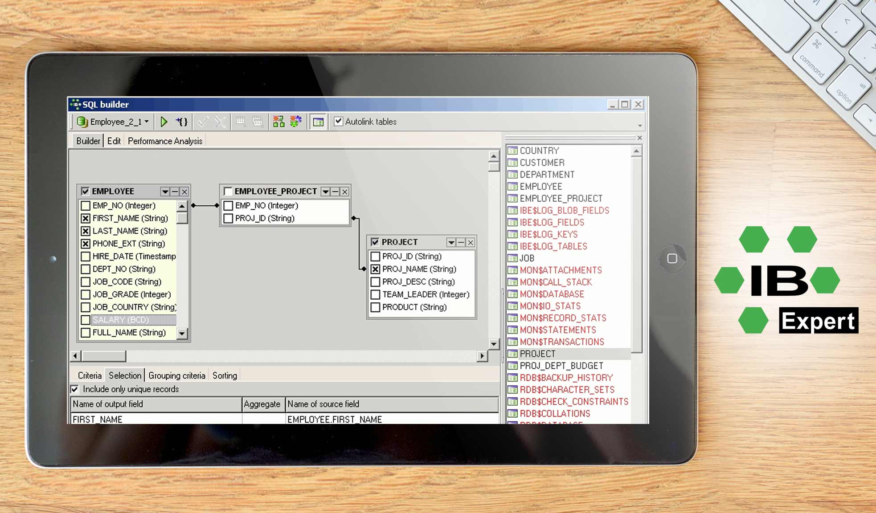
Task: Disable the Autolink tables checkbox
Action: click(x=339, y=121)
